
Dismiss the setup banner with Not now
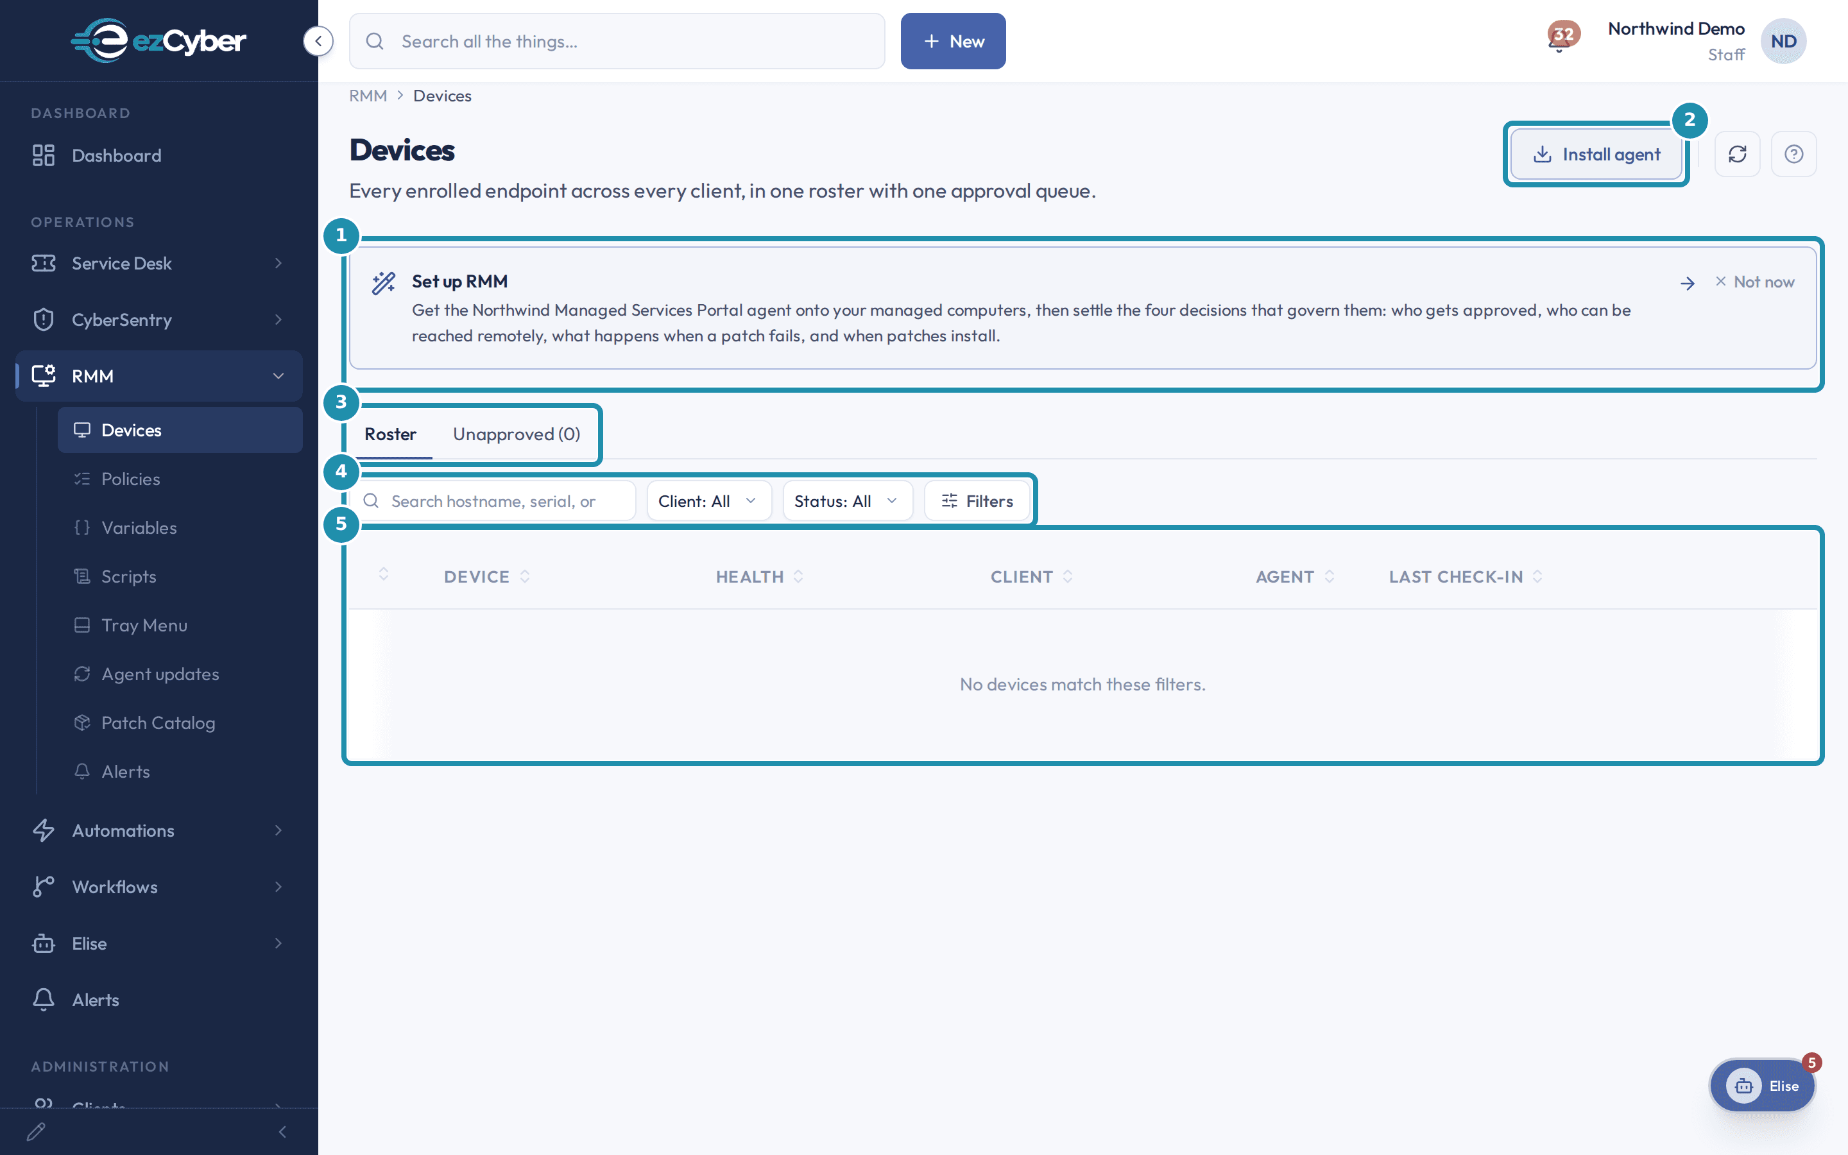(1755, 282)
